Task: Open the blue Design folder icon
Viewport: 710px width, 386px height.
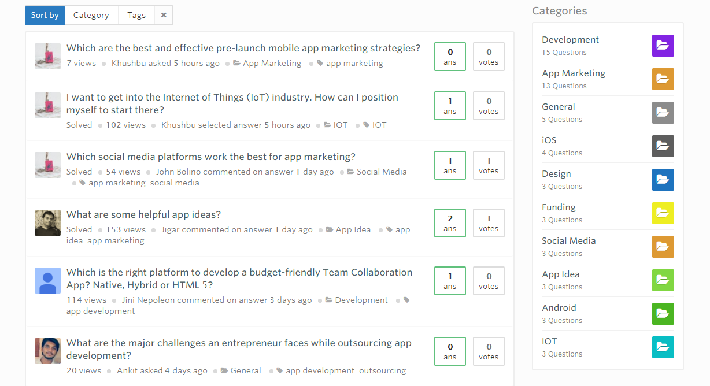Action: click(663, 180)
